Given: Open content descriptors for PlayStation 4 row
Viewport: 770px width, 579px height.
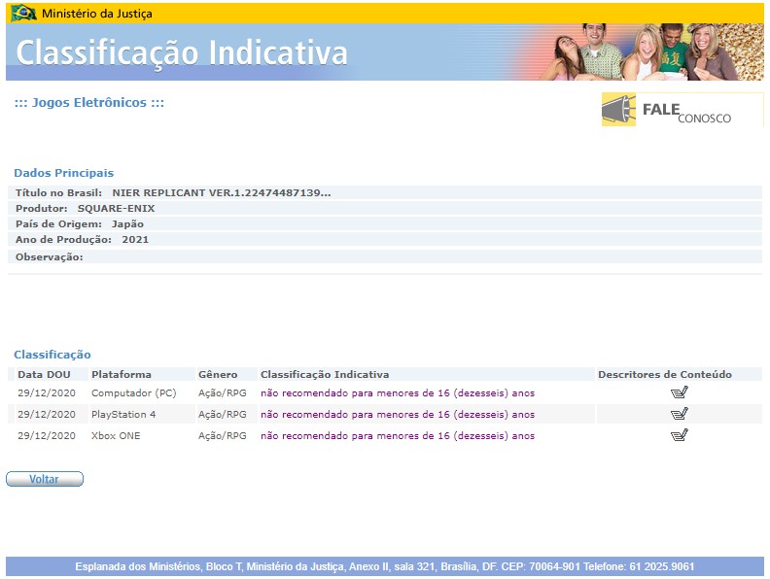Looking at the screenshot, I should 680,414.
